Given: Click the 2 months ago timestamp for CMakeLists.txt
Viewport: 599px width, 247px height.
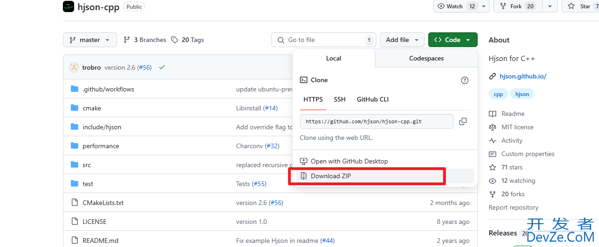Looking at the screenshot, I should [x=449, y=203].
